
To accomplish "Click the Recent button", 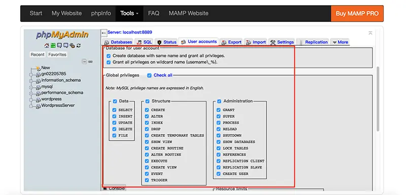I will (38, 54).
